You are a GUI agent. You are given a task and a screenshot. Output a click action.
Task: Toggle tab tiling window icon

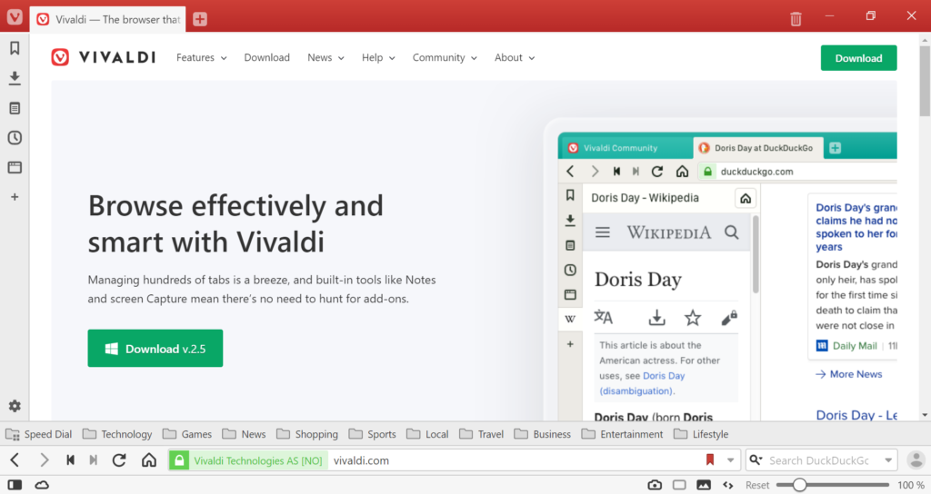pyautogui.click(x=679, y=485)
